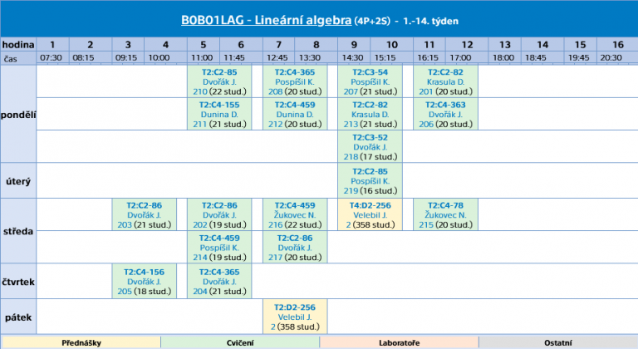
Task: Open parallel 218 in room T2:C3-52
Action: (x=351, y=157)
